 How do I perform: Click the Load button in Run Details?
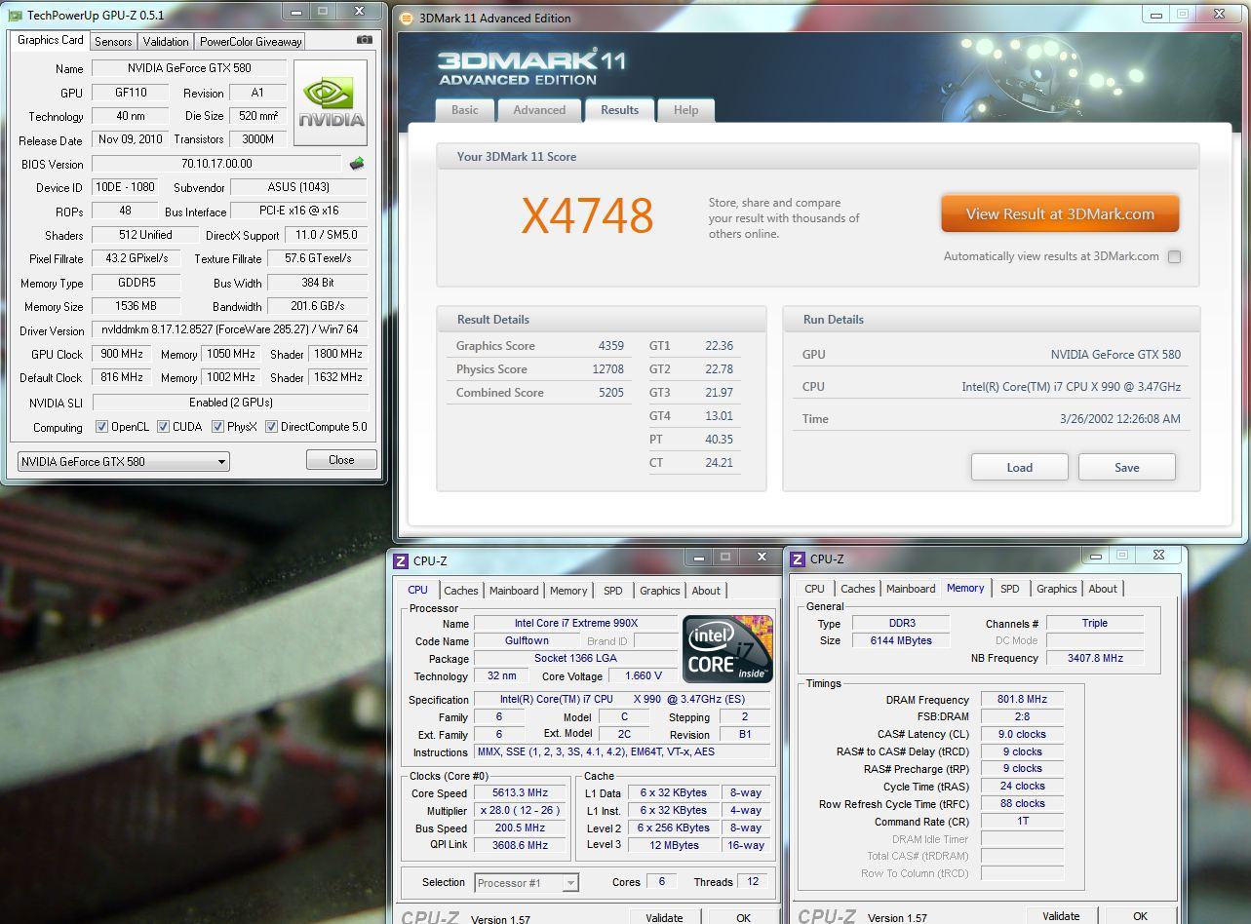[1019, 467]
